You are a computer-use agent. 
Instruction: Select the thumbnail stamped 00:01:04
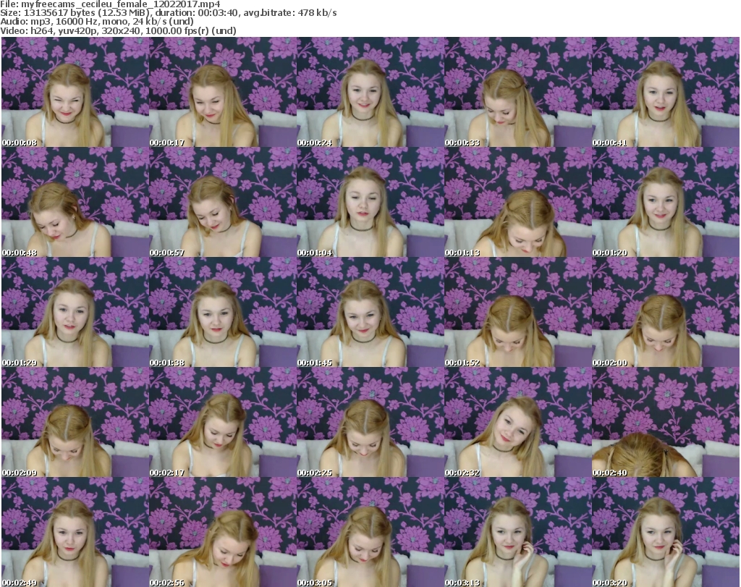pos(370,202)
